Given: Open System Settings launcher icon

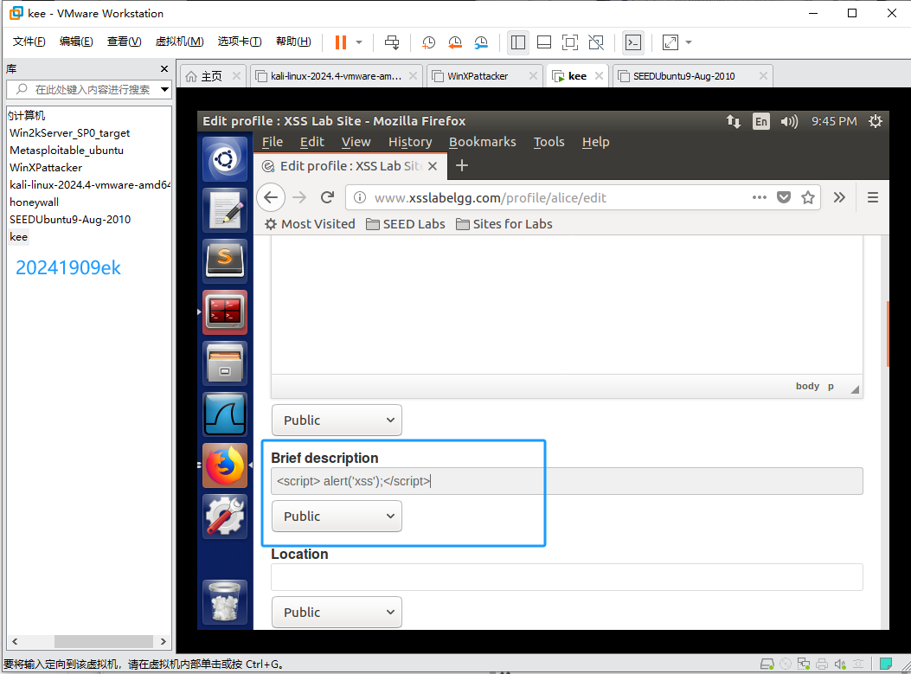Looking at the screenshot, I should coord(225,517).
